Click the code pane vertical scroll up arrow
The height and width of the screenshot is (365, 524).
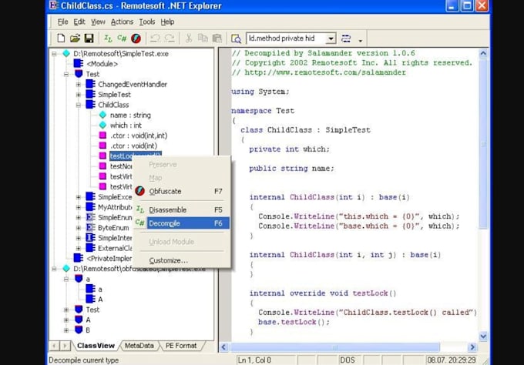(483, 53)
